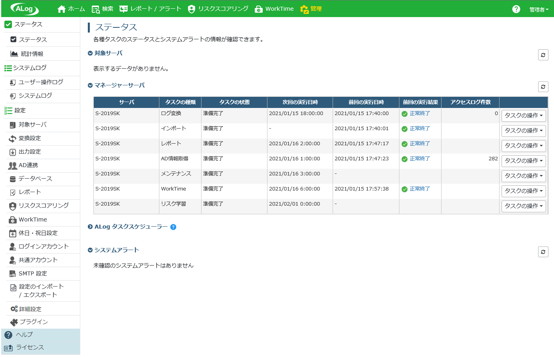
Task: Click the システムログ sub-item icon
Action: click(13, 96)
